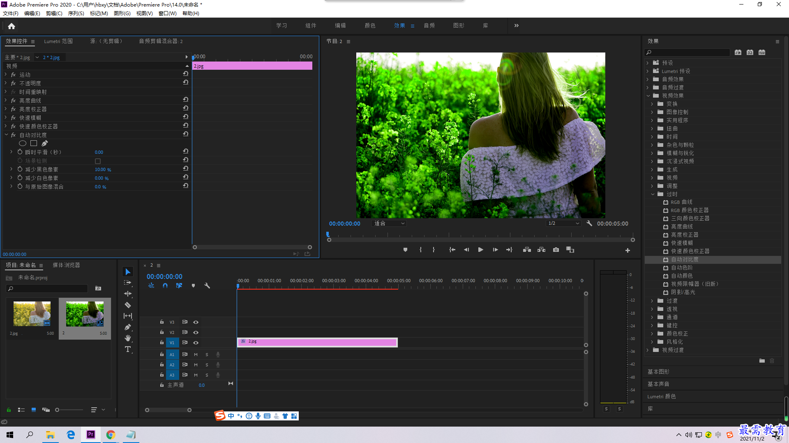Toggle V1 track eye visibility

click(x=196, y=343)
